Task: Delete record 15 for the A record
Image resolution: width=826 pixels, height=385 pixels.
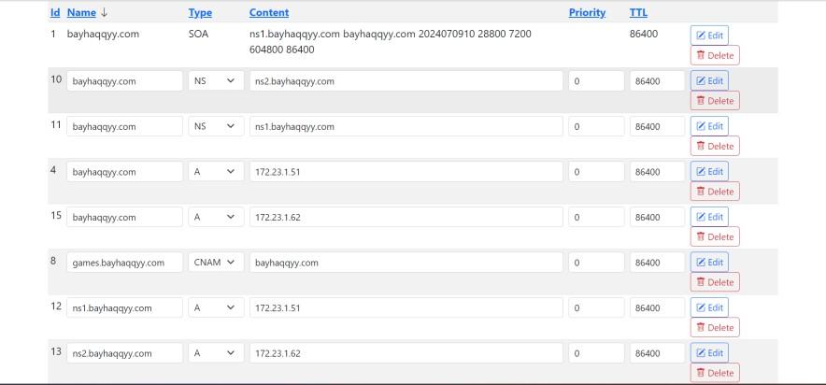Action: pos(715,236)
